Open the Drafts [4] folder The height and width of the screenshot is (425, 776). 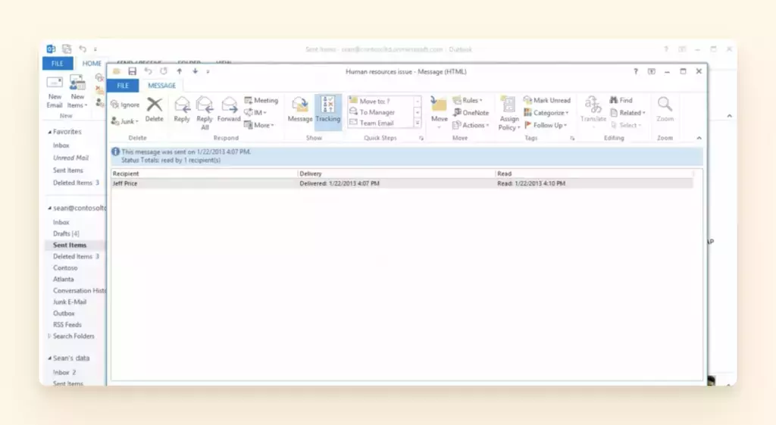pyautogui.click(x=66, y=233)
